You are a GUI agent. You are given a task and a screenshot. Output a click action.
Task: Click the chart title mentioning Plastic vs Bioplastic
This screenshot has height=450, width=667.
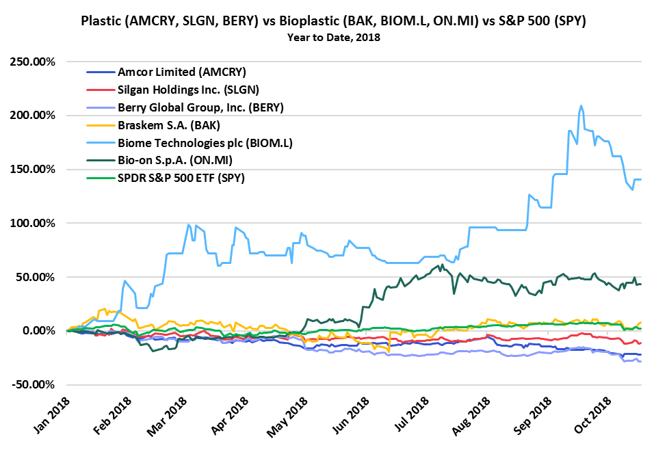[x=334, y=21]
